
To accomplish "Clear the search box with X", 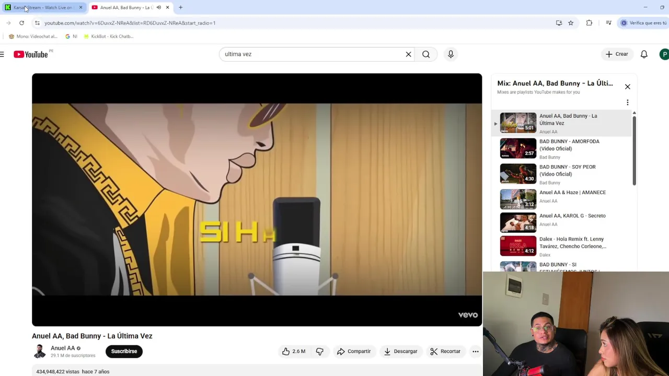I will point(408,54).
